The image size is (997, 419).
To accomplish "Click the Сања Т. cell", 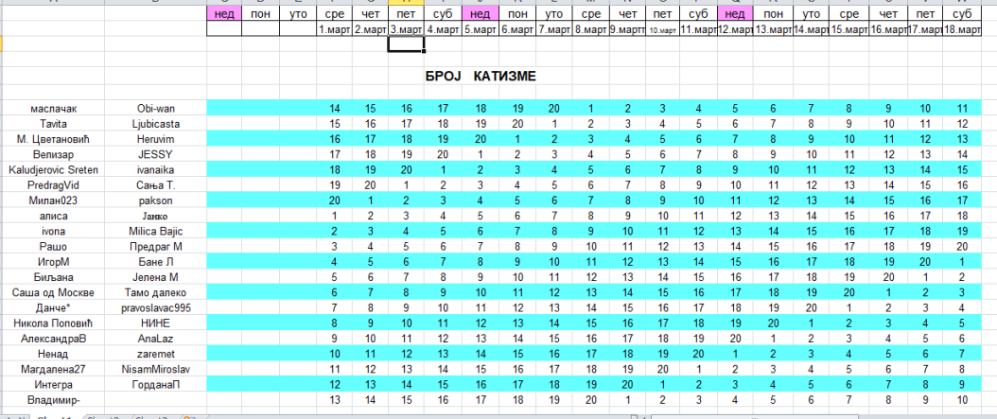I will click(156, 185).
